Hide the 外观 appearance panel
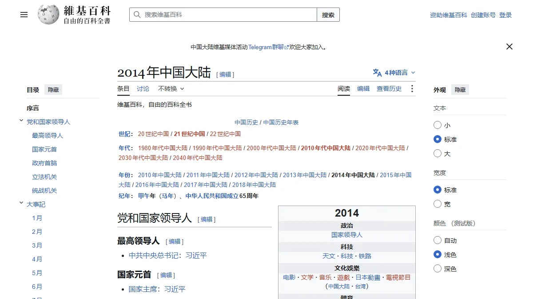Image resolution: width=533 pixels, height=299 pixels. coord(460,89)
